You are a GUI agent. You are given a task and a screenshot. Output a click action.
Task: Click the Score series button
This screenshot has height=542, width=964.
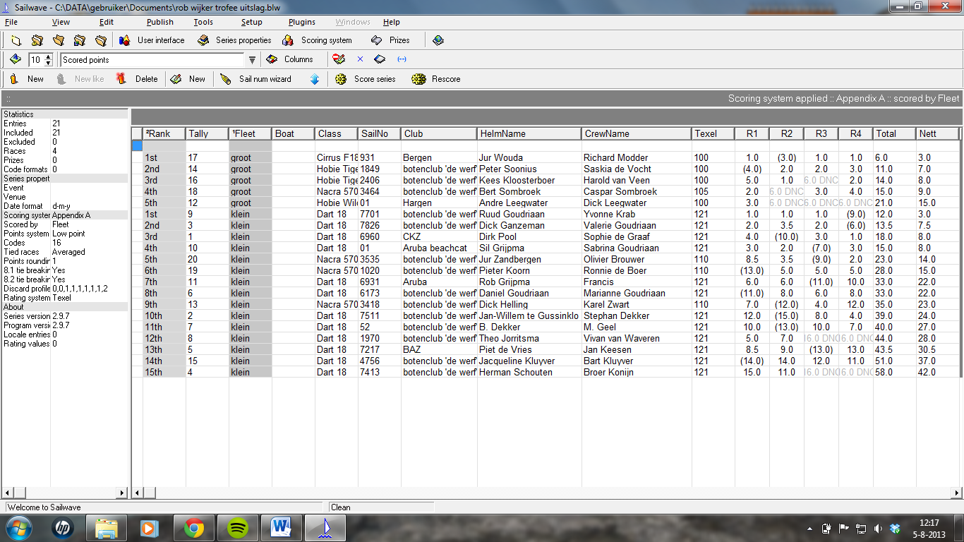(x=366, y=79)
